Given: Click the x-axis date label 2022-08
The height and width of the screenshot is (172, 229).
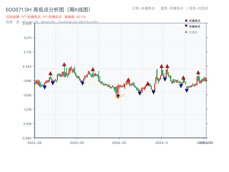Looking at the screenshot, I should click(x=34, y=143).
